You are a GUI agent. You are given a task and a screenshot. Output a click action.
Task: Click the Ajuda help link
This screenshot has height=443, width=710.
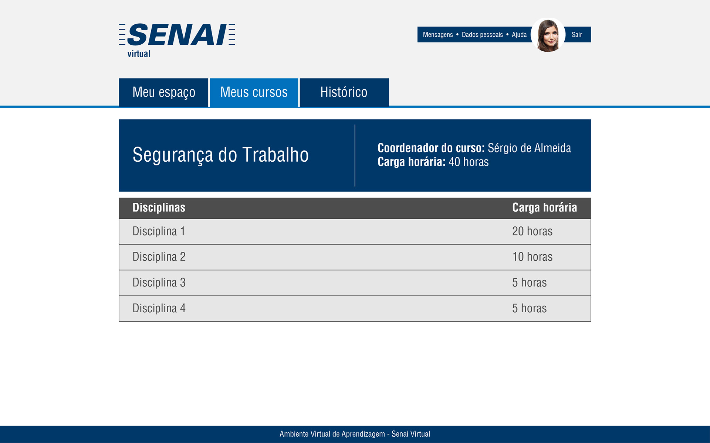coord(519,35)
